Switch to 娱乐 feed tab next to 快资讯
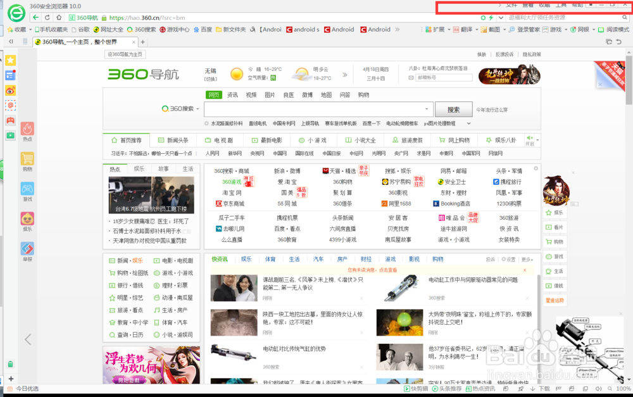Image resolution: width=633 pixels, height=397 pixels. tap(246, 259)
